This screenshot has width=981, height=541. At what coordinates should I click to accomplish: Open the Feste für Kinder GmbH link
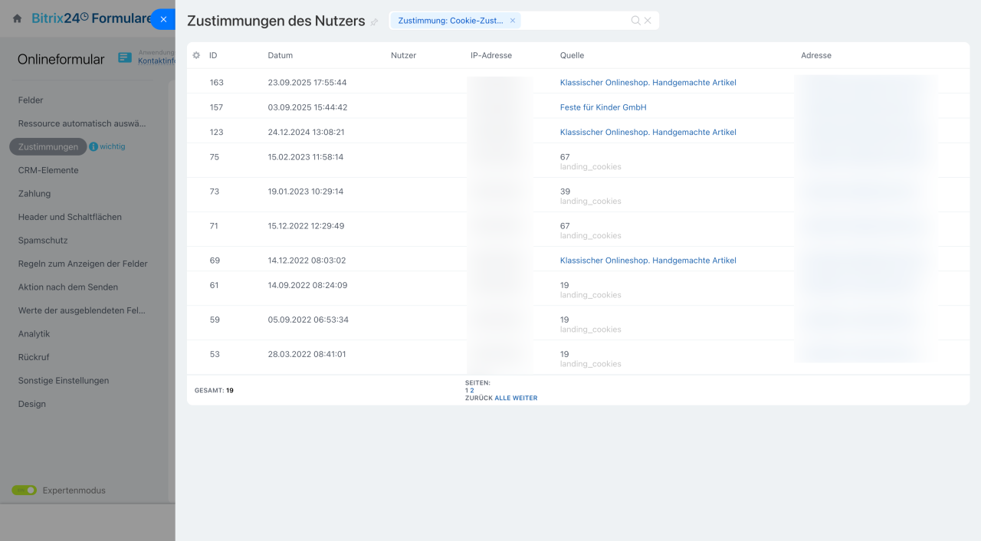pos(603,107)
